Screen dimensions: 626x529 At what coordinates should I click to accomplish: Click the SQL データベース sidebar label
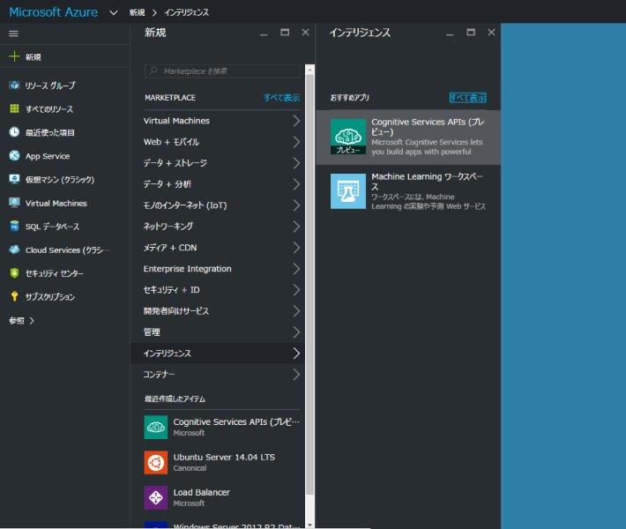[52, 227]
